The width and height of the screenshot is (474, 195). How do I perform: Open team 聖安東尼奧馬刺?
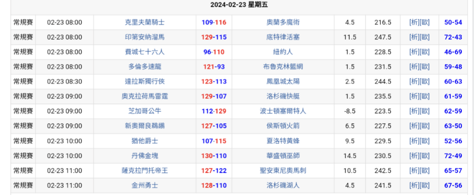[283, 171]
